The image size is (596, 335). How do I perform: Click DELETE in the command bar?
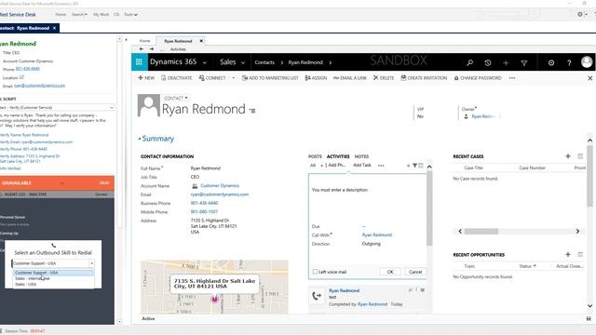click(384, 78)
